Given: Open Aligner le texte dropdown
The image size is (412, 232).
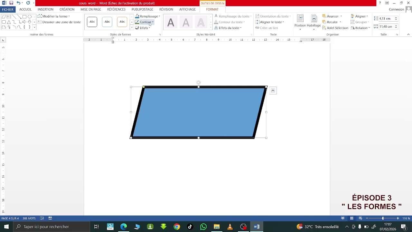Looking at the screenshot, I should click(x=270, y=22).
